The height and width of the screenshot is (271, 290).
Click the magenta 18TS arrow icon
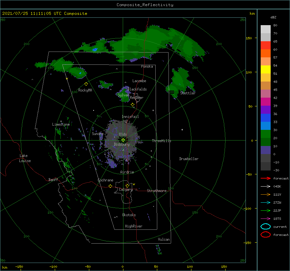pyautogui.click(x=266, y=219)
